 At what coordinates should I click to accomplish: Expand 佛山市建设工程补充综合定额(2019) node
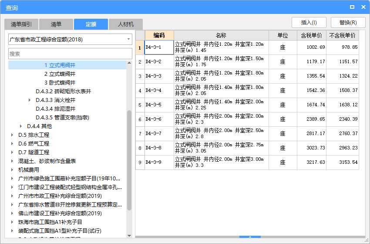click(x=12, y=213)
